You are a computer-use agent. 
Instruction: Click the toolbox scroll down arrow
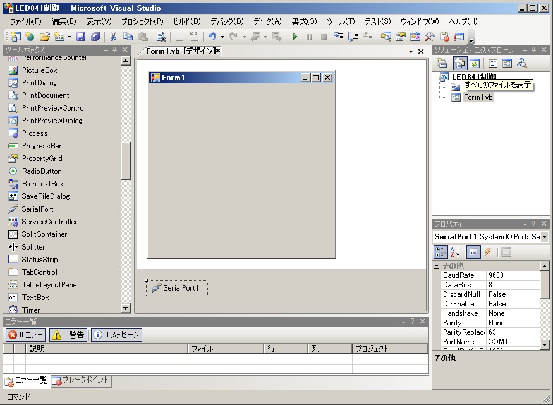click(x=126, y=308)
